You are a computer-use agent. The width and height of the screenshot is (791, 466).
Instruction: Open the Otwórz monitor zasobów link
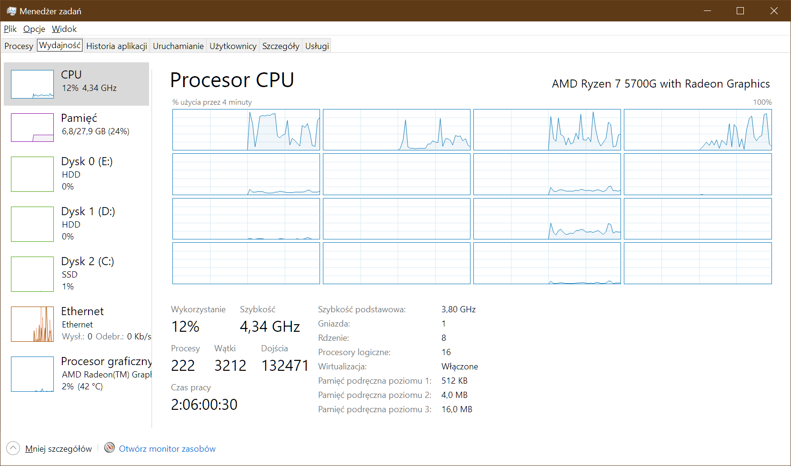coord(167,449)
